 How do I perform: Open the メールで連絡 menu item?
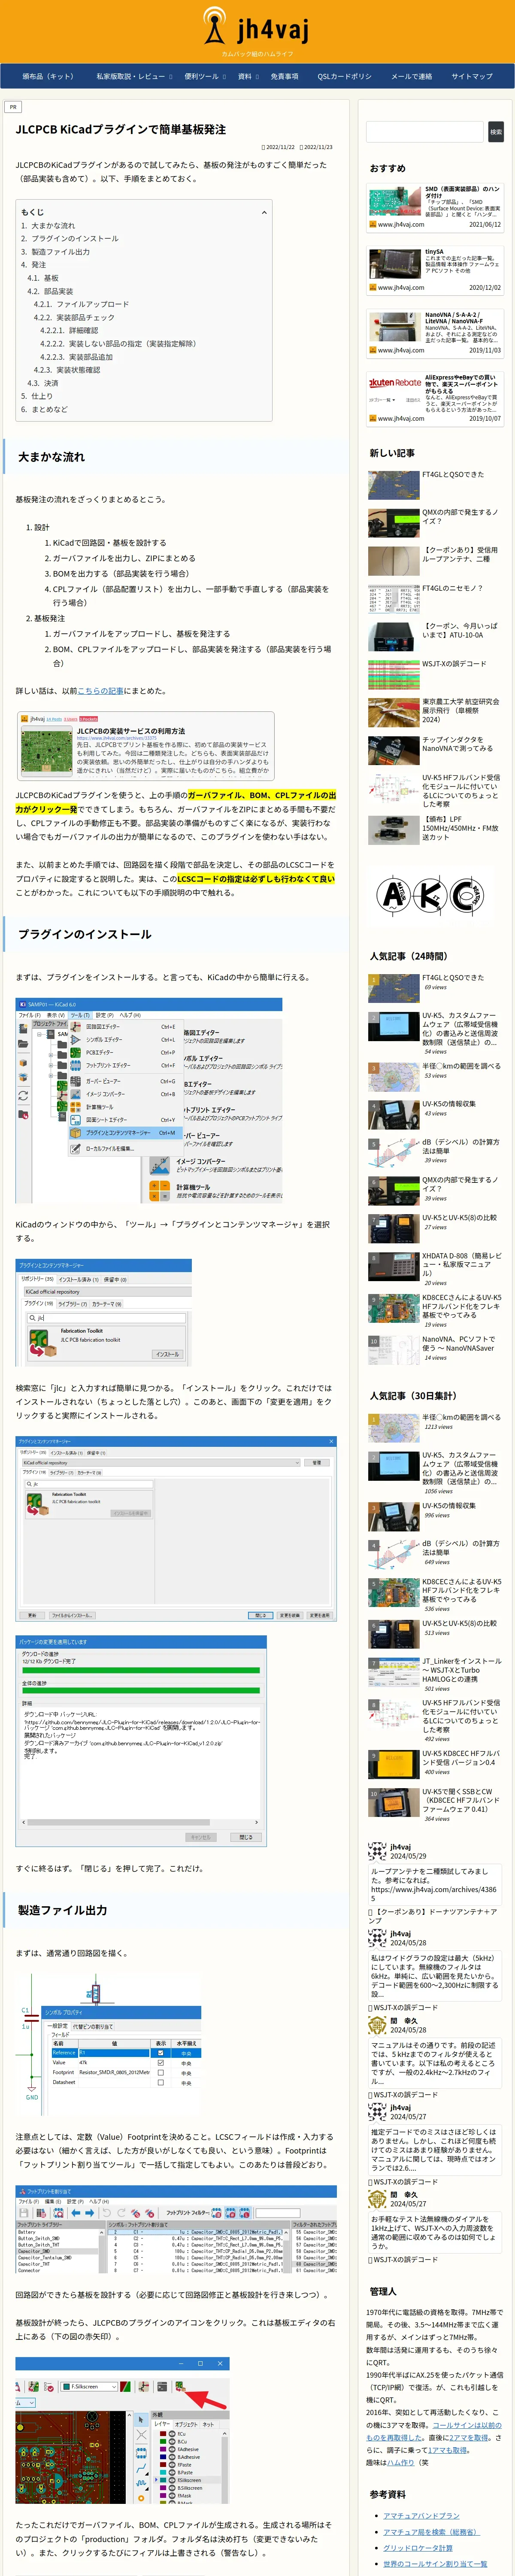click(411, 76)
